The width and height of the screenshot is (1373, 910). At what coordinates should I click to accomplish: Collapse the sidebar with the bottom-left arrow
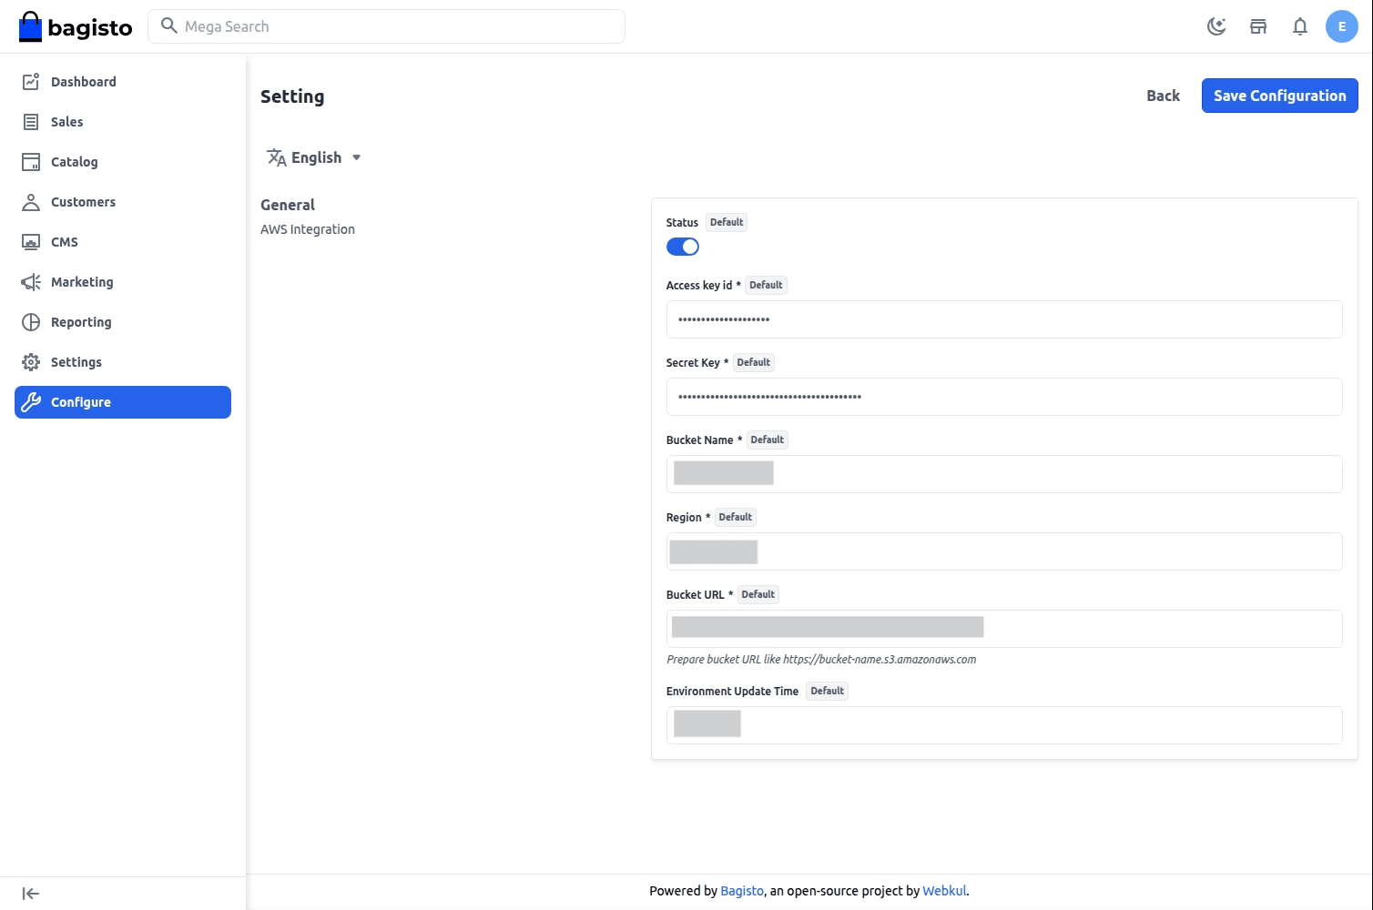pyautogui.click(x=30, y=893)
